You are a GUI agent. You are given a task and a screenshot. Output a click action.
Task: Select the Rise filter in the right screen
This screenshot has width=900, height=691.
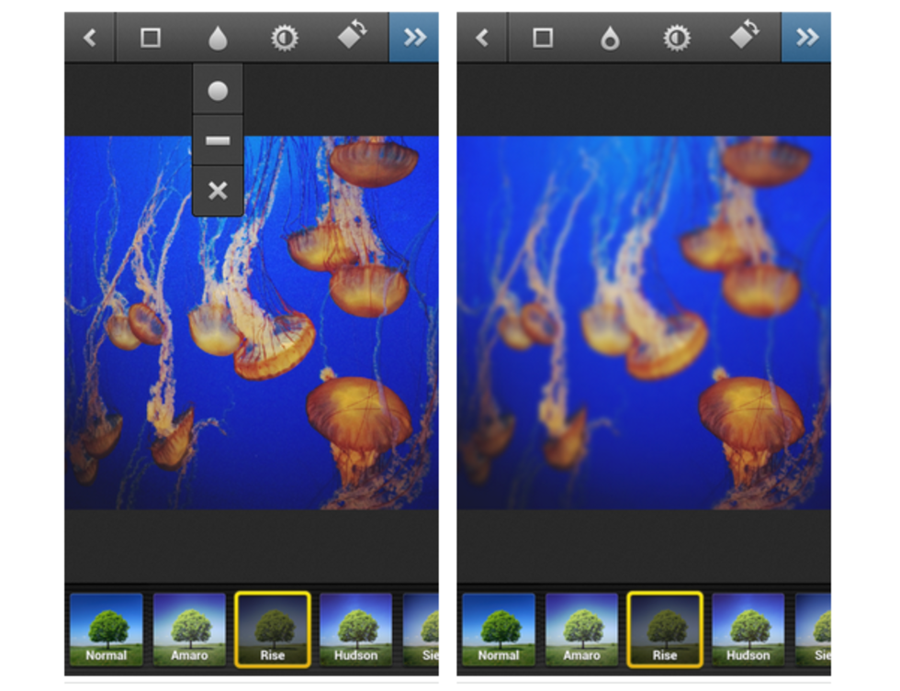(x=665, y=629)
